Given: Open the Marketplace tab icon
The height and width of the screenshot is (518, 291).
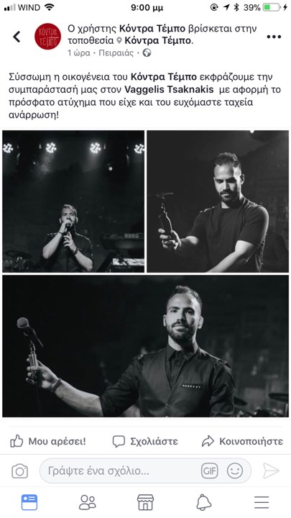Looking at the screenshot, I should [x=145, y=502].
